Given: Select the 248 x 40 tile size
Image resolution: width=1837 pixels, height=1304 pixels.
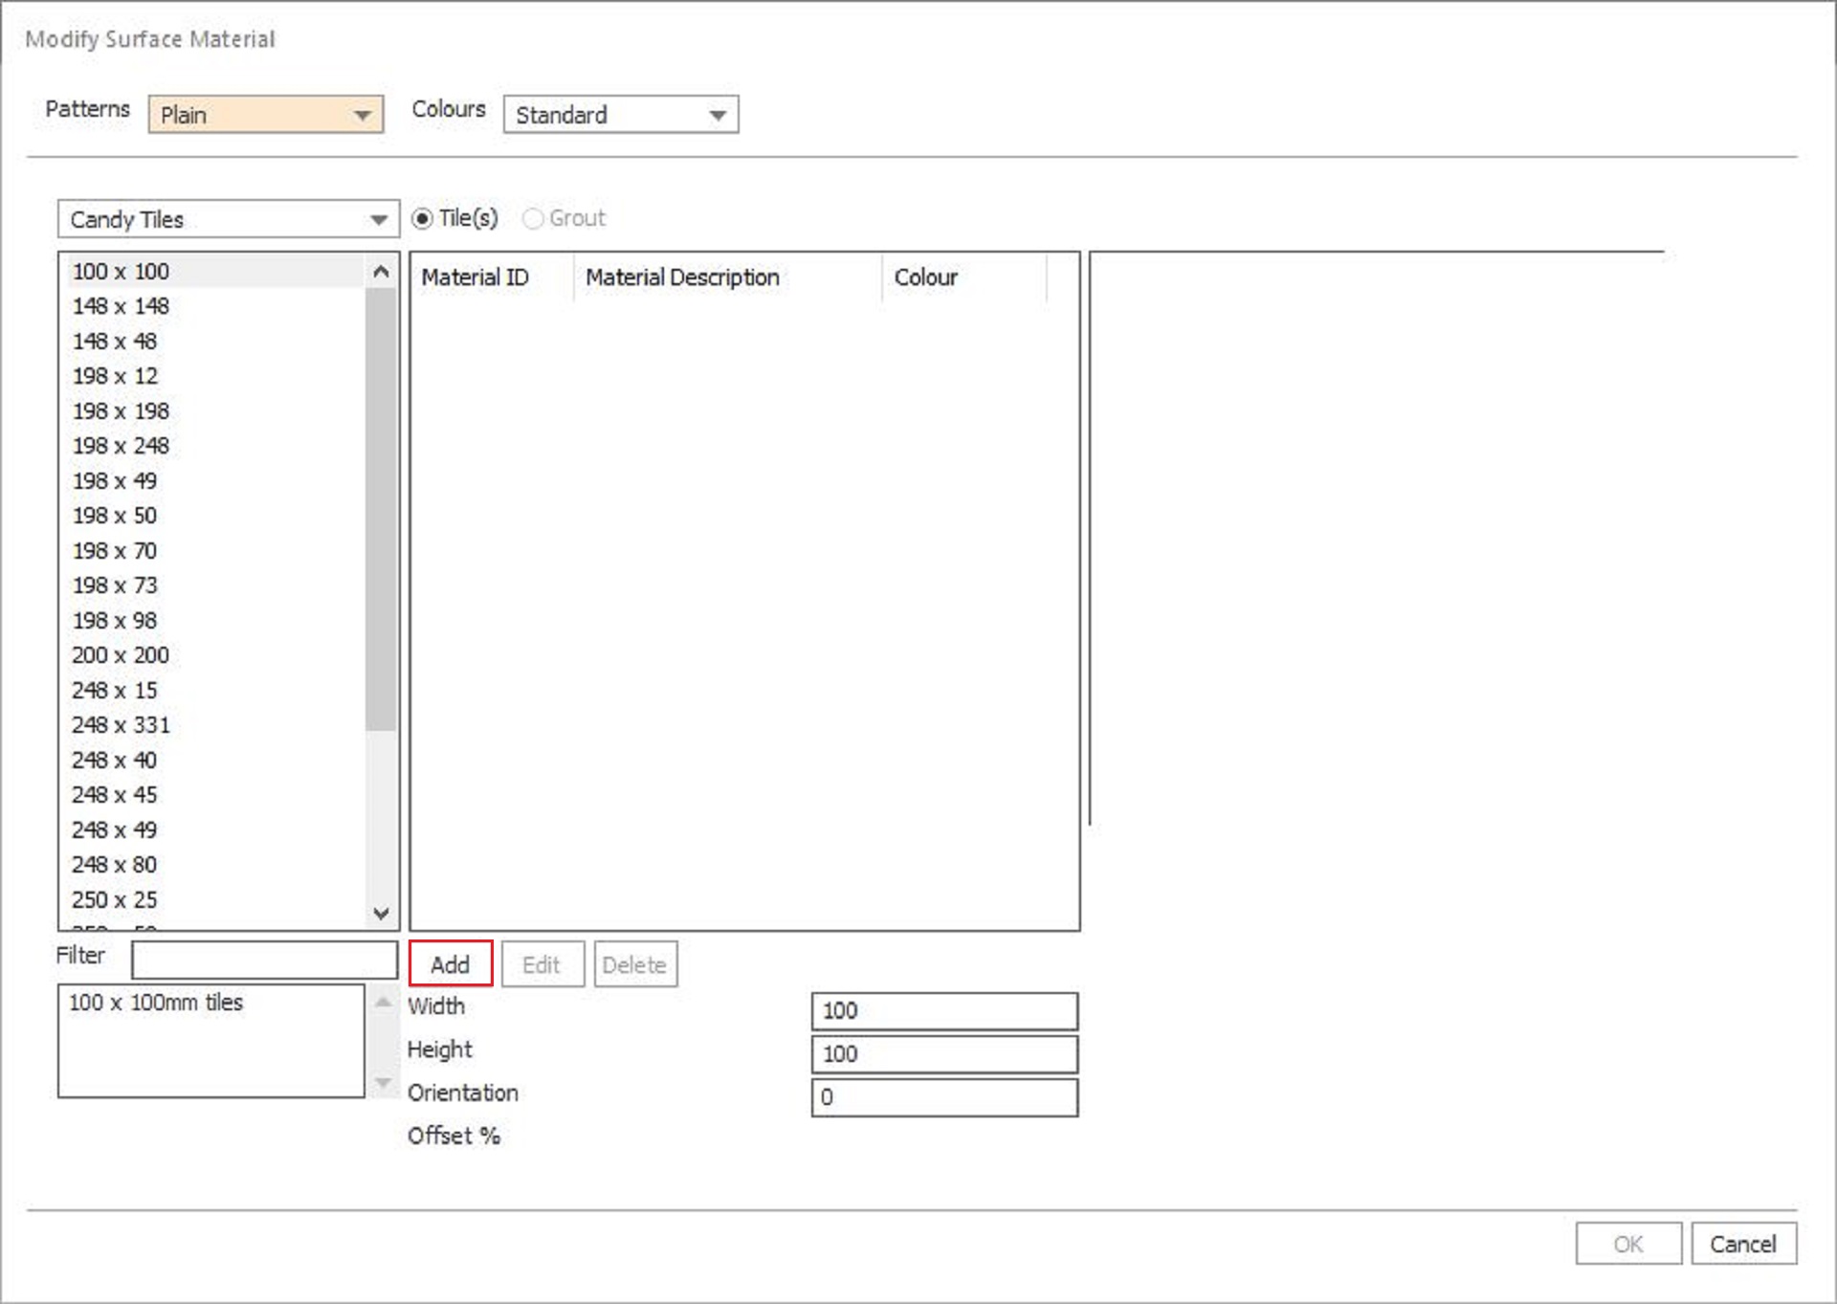Looking at the screenshot, I should click(214, 761).
